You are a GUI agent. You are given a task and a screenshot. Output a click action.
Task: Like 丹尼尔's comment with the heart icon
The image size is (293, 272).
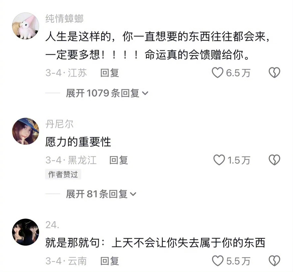(x=219, y=160)
